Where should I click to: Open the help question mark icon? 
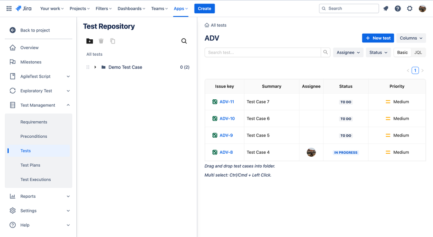click(397, 9)
